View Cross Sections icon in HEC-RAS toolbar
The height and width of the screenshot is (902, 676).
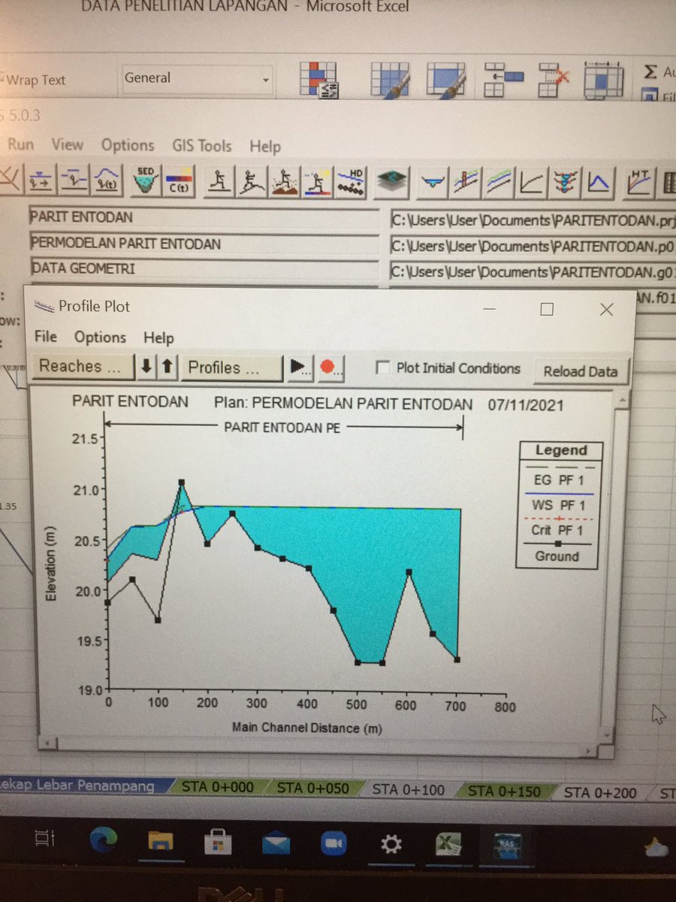[434, 181]
